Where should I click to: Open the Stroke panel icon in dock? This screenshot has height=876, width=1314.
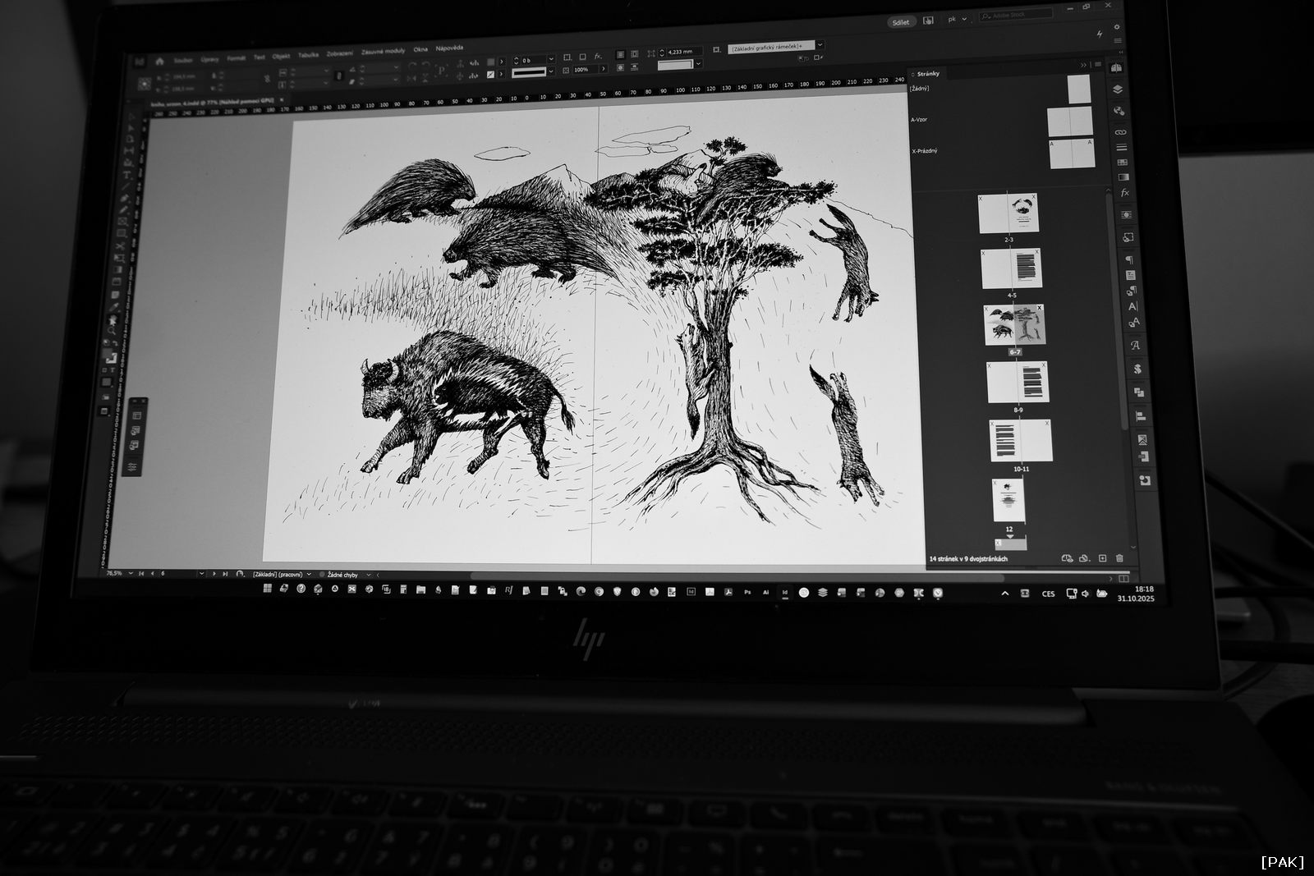(x=1121, y=148)
